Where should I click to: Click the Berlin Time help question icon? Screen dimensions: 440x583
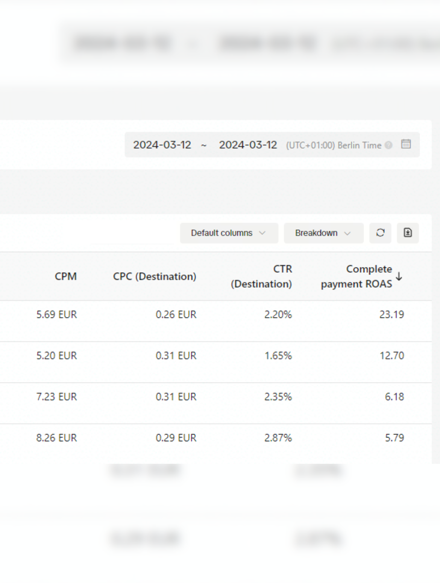(389, 145)
